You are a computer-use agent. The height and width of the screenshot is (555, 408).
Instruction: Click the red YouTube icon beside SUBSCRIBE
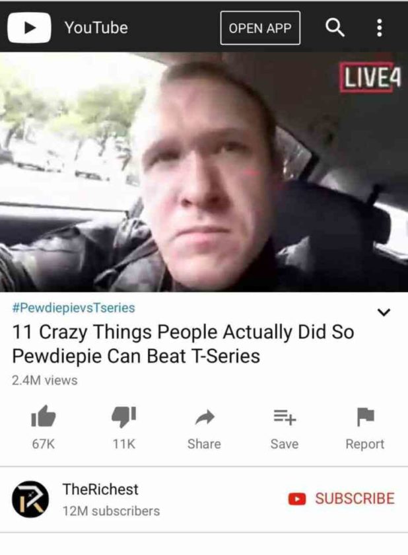[x=297, y=498]
